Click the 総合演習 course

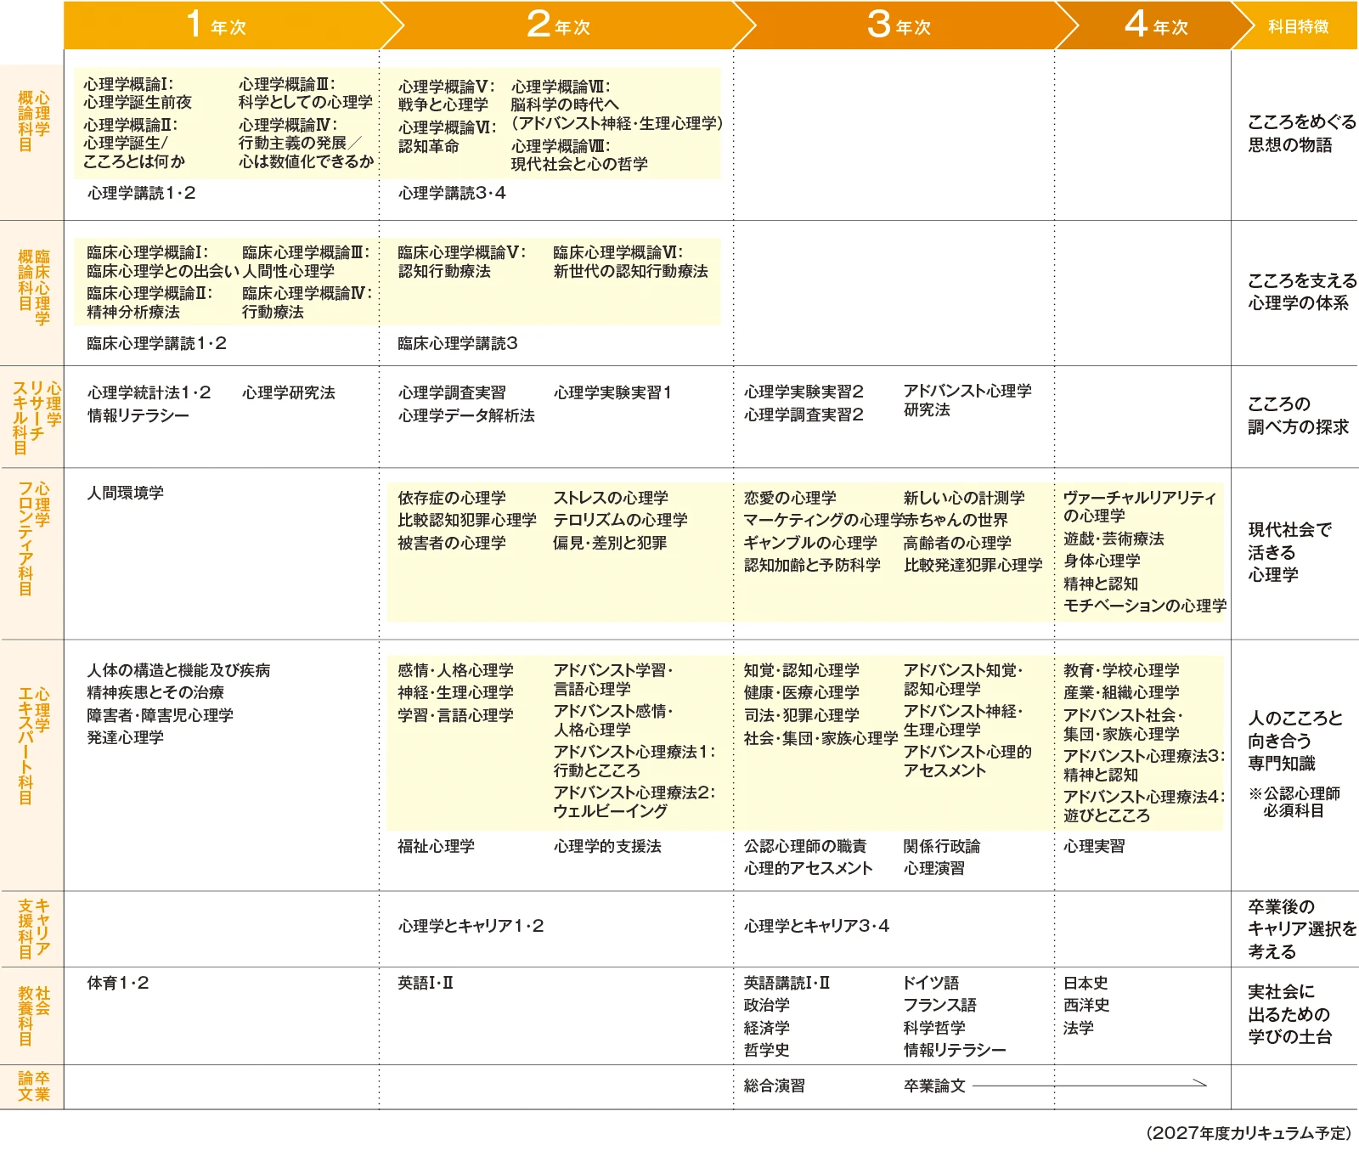pyautogui.click(x=774, y=1086)
